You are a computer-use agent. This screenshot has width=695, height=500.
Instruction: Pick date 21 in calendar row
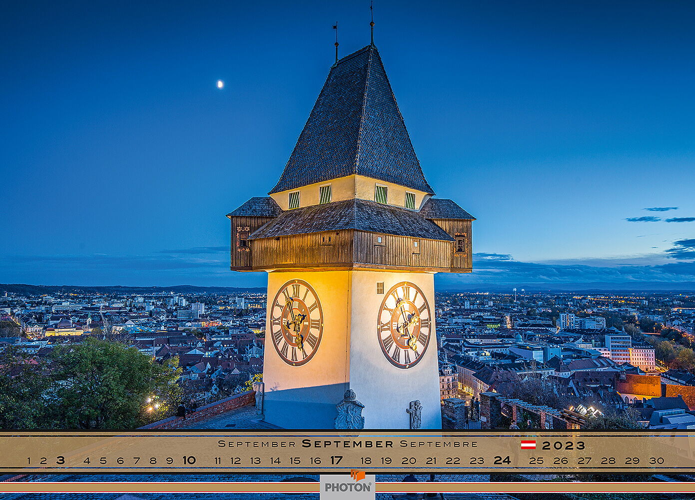coord(431,461)
